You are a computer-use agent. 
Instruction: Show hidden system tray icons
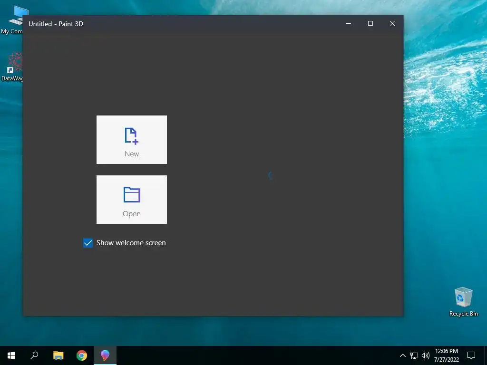(402, 355)
